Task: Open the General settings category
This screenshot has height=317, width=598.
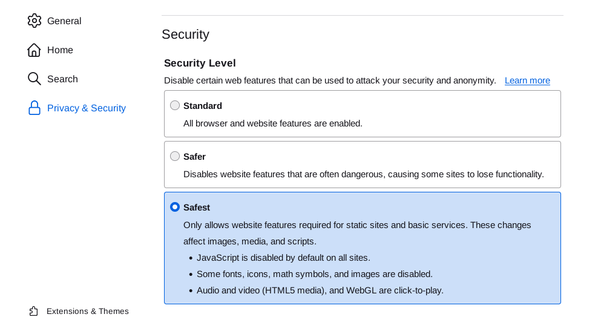Action: [64, 21]
